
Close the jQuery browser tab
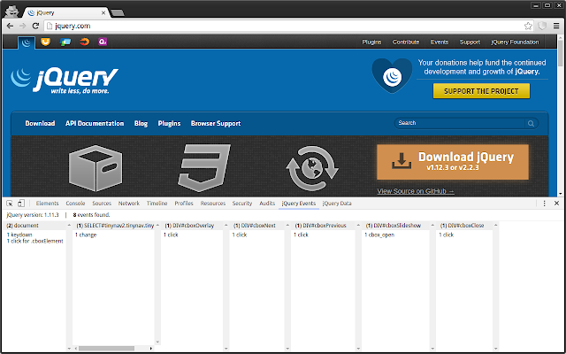click(x=103, y=12)
